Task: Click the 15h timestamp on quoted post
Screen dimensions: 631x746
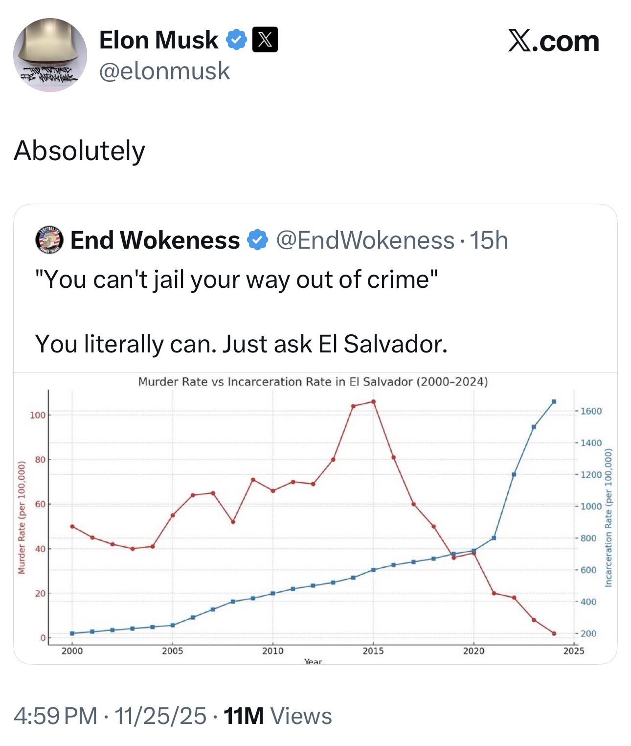Action: pyautogui.click(x=489, y=240)
